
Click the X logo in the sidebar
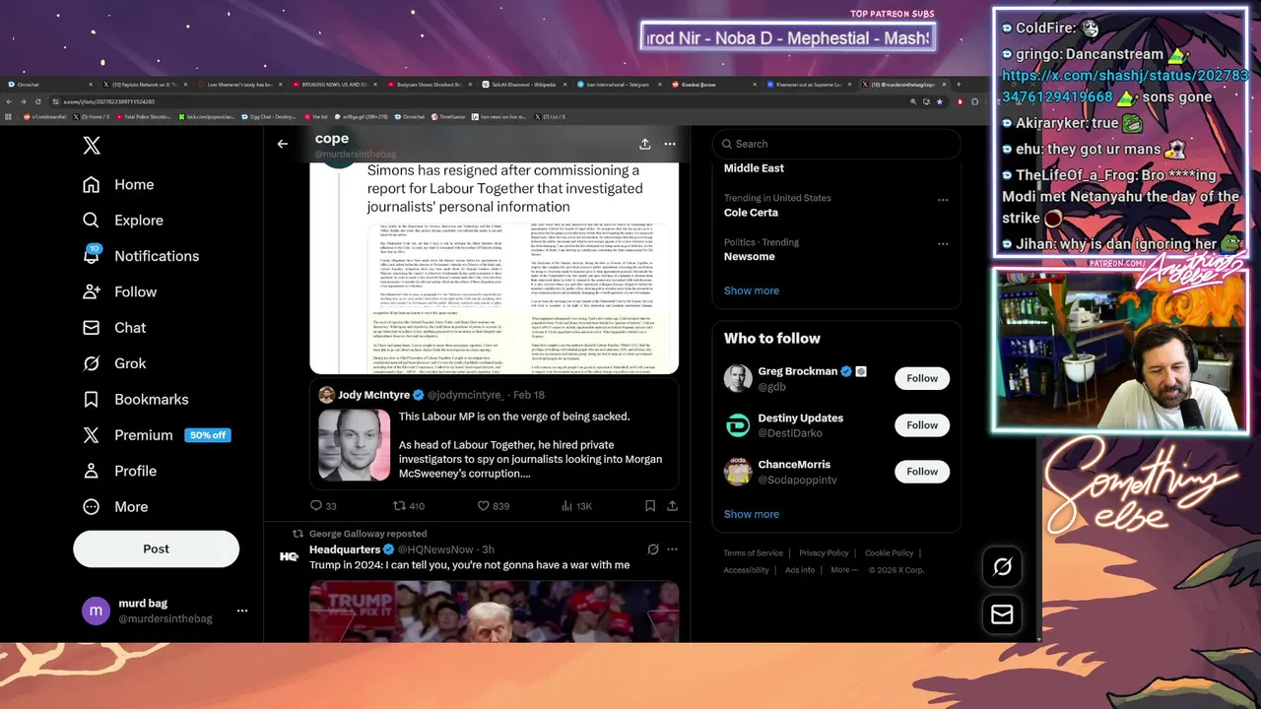92,146
